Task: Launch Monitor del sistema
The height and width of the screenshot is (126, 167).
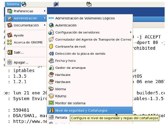Action: click(x=70, y=103)
